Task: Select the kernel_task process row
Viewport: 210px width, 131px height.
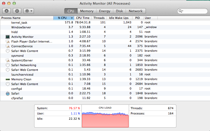Action: tap(105, 23)
